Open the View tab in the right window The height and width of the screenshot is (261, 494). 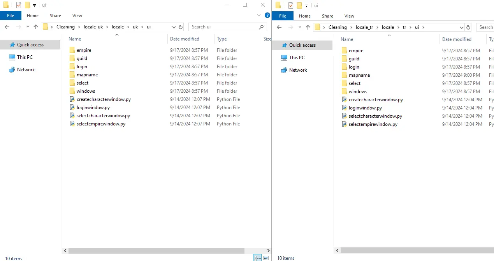point(349,16)
